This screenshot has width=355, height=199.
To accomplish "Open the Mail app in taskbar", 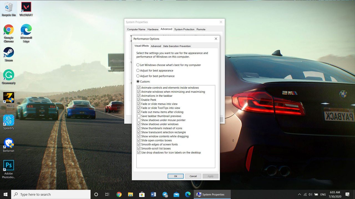I will click(x=176, y=195).
